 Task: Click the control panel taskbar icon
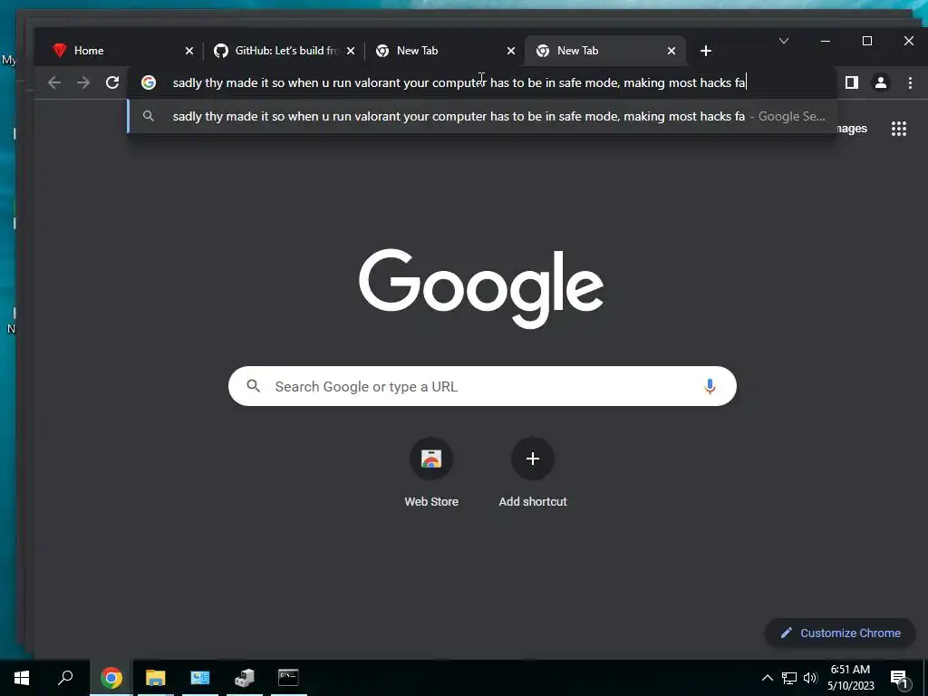(x=200, y=678)
